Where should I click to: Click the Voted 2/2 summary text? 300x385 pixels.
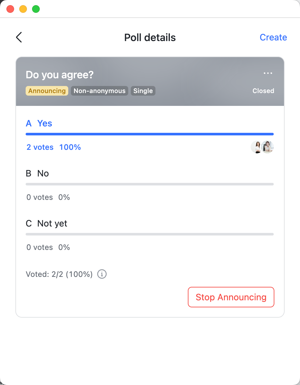[x=59, y=274]
